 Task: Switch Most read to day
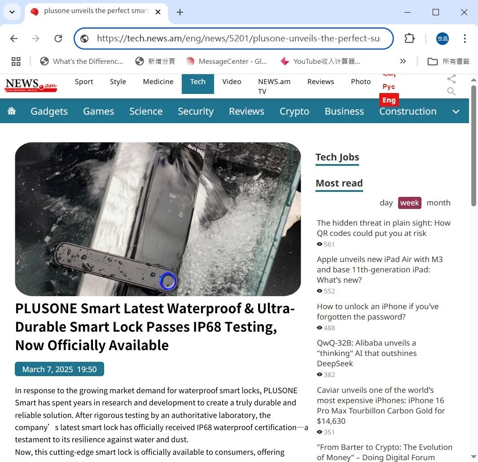click(x=386, y=203)
